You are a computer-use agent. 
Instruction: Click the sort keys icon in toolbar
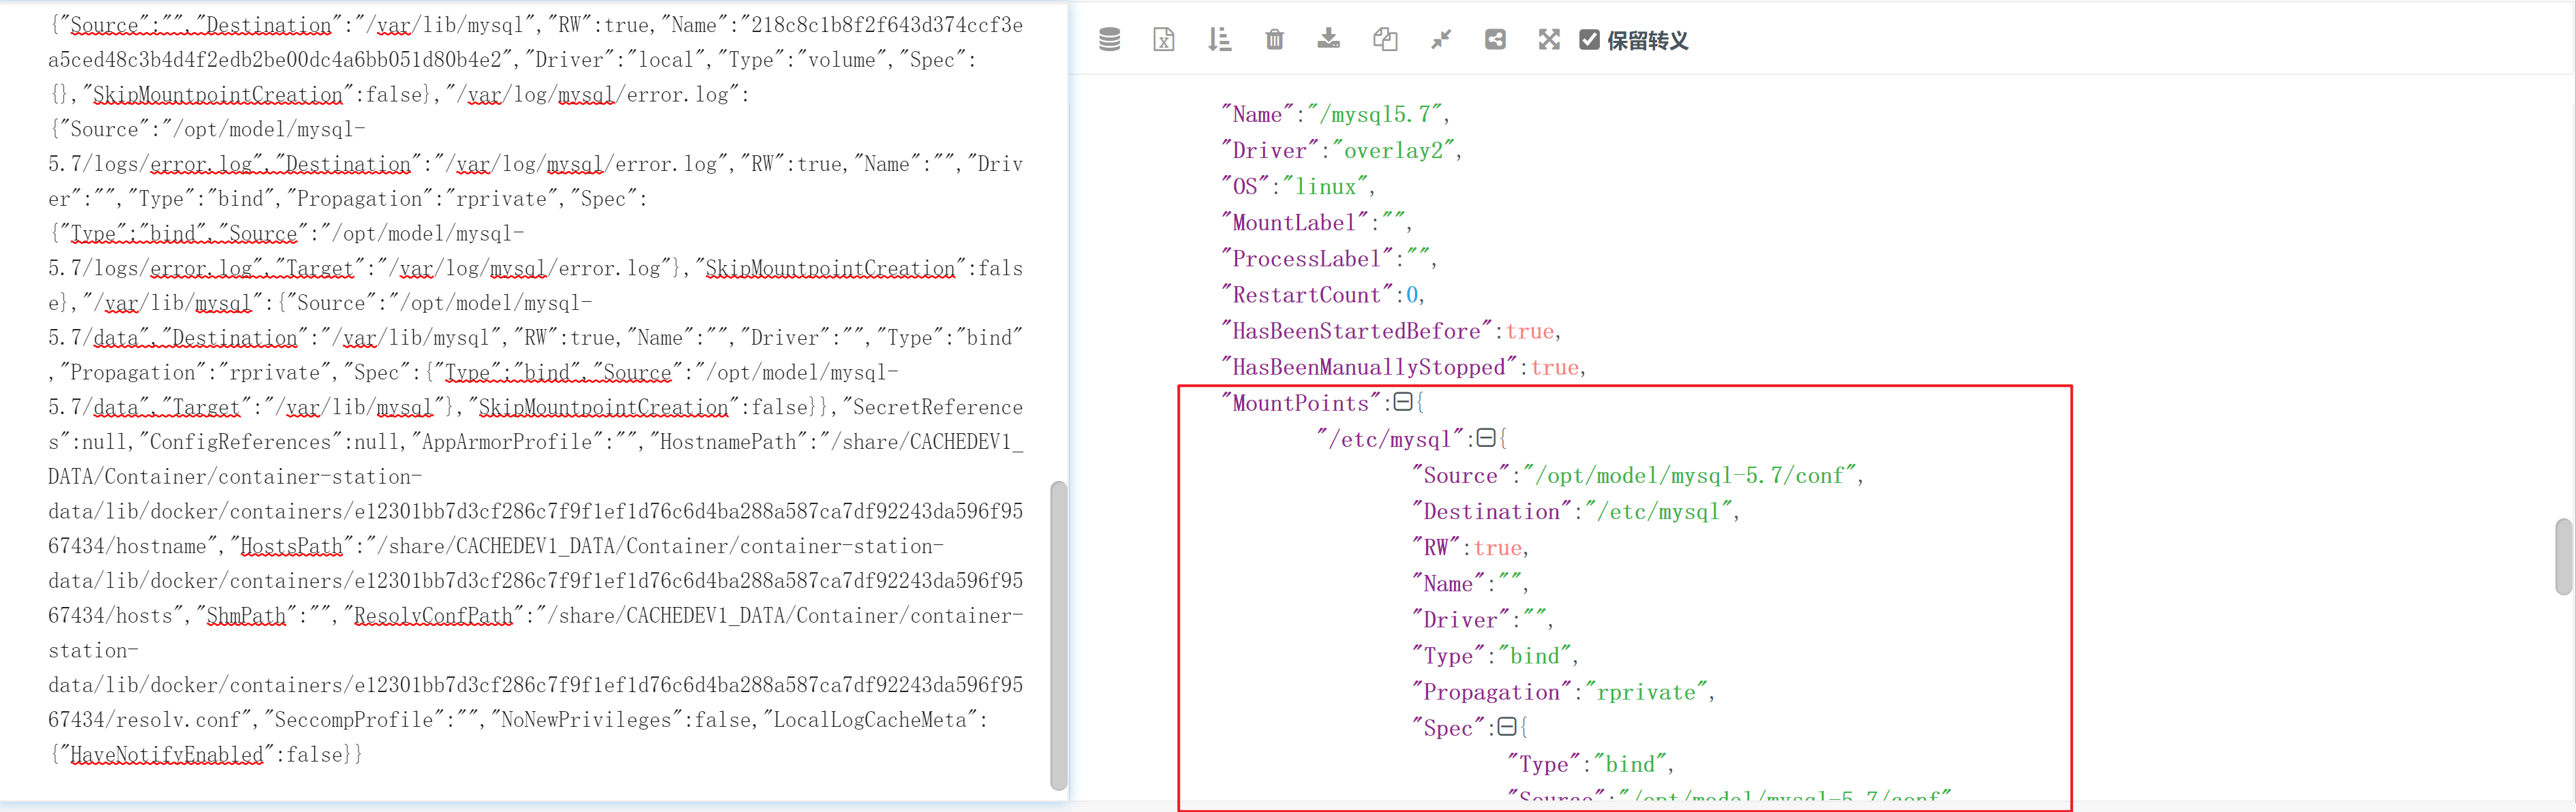(1219, 40)
